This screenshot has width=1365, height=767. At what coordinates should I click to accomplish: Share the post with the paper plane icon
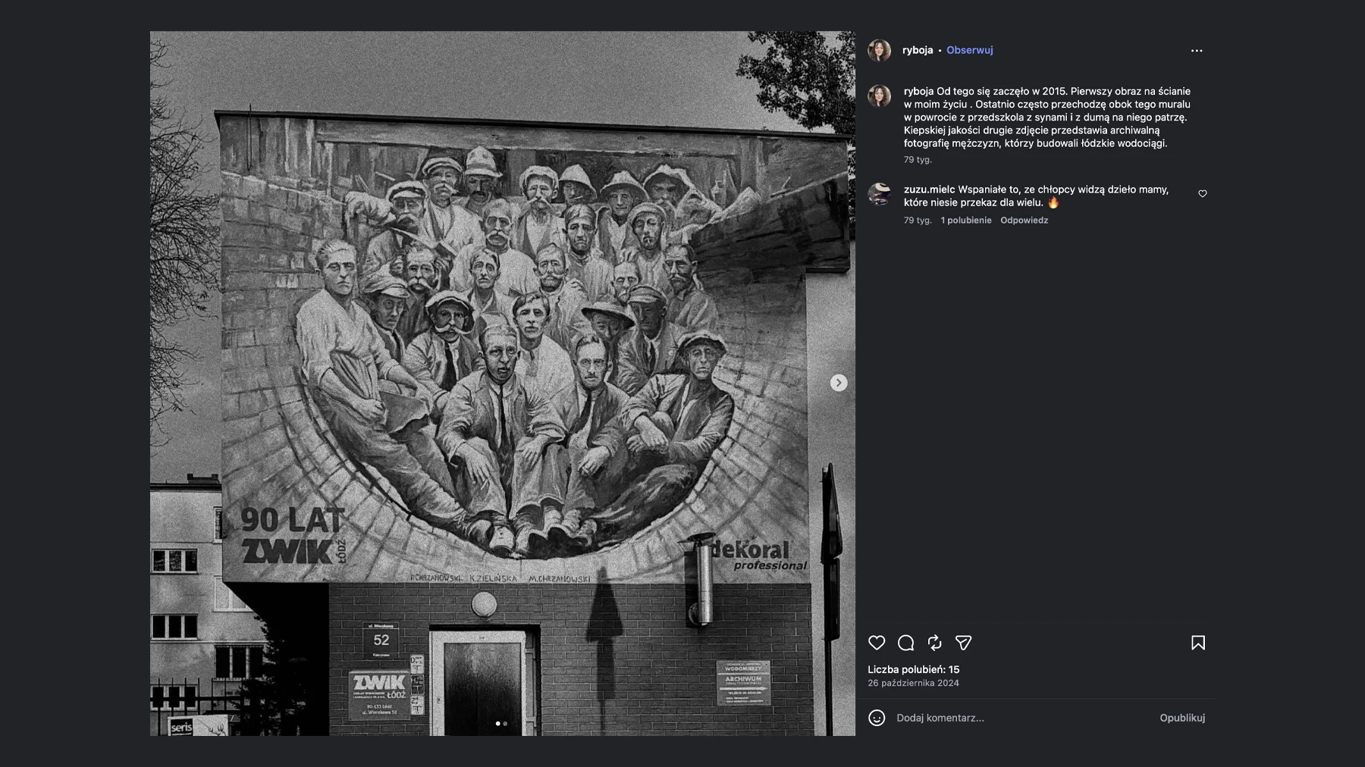coord(963,643)
